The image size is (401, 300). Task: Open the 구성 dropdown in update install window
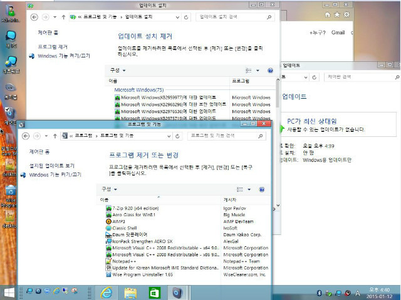118,70
